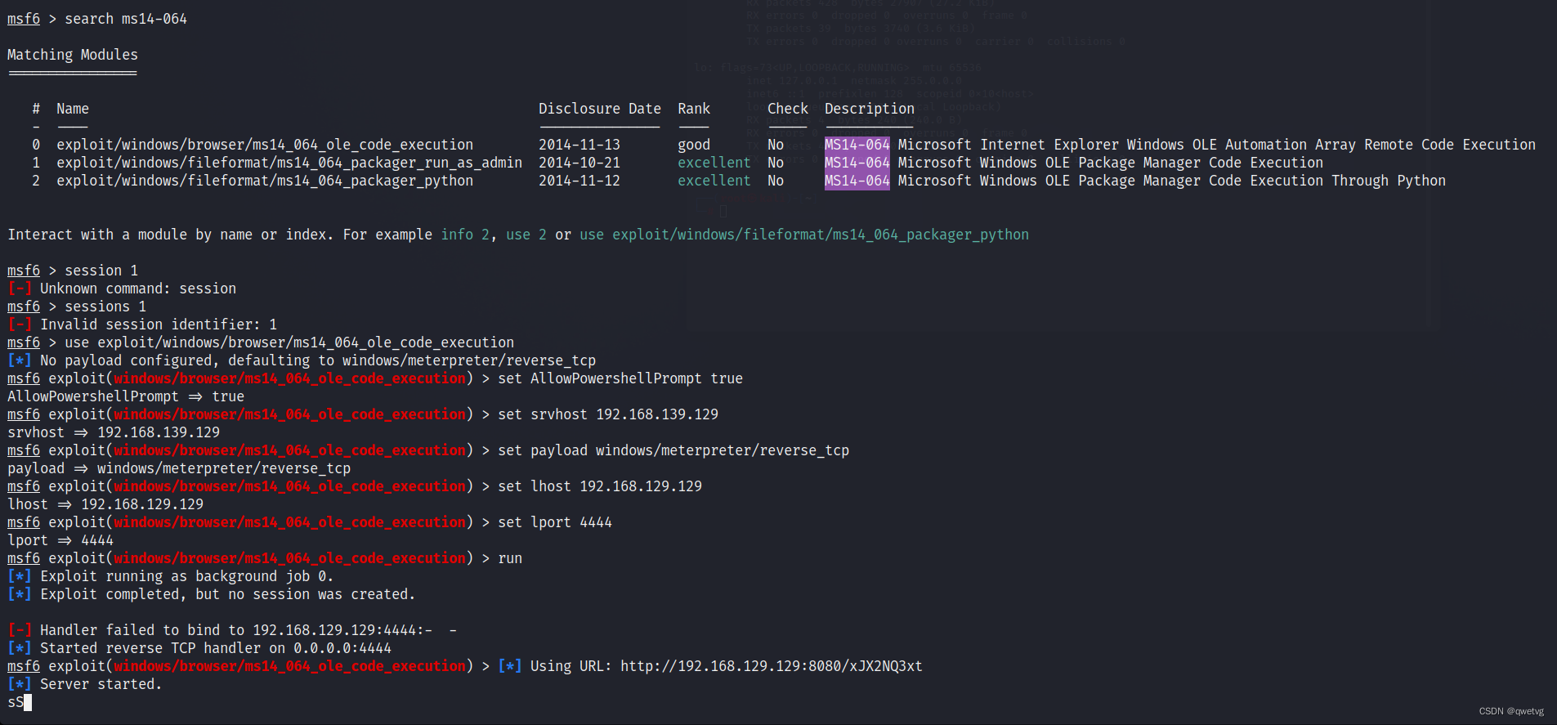Click the 'Description' column header
The height and width of the screenshot is (725, 1557).
pyautogui.click(x=870, y=109)
